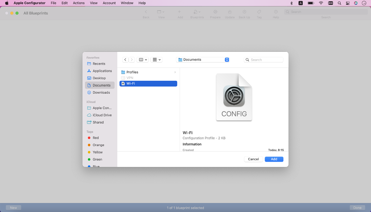Open the Actions menu
The width and height of the screenshot is (371, 212).
(79, 3)
